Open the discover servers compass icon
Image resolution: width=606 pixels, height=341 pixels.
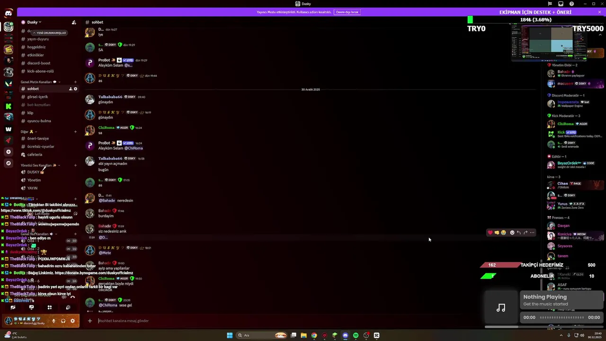pyautogui.click(x=9, y=163)
